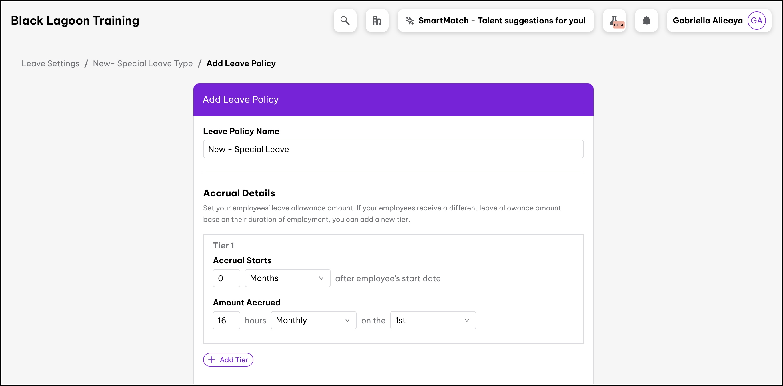
Task: Click the SmartMatch sparkle icon
Action: [410, 21]
